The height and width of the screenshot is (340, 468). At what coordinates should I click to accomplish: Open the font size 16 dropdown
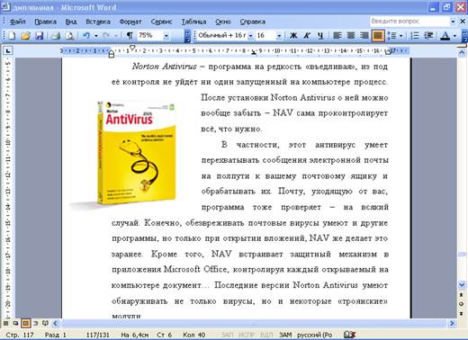click(279, 36)
